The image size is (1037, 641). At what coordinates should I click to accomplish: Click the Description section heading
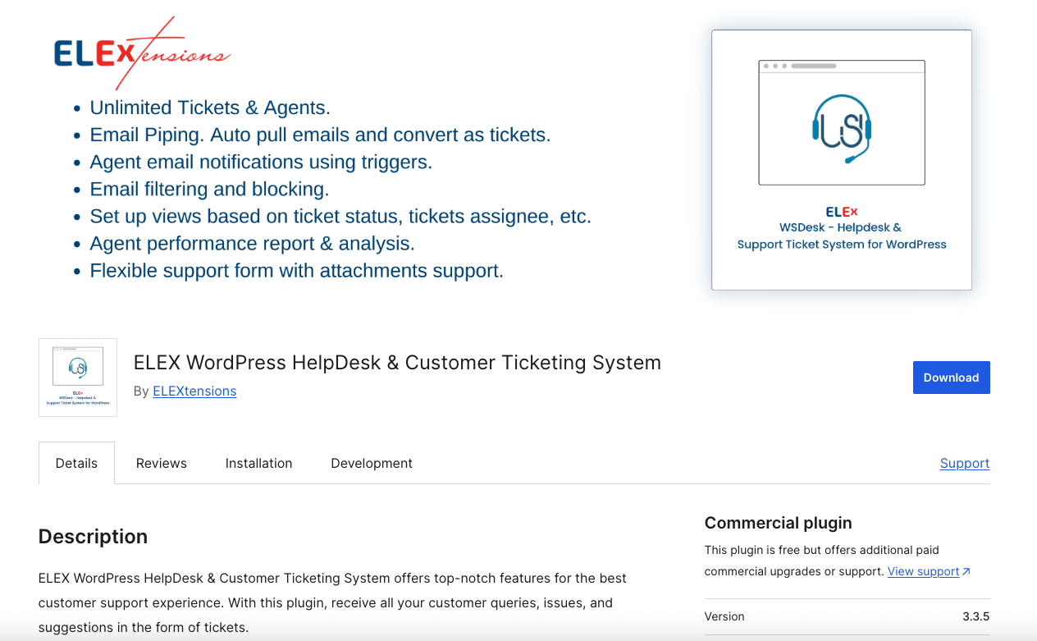pyautogui.click(x=93, y=537)
